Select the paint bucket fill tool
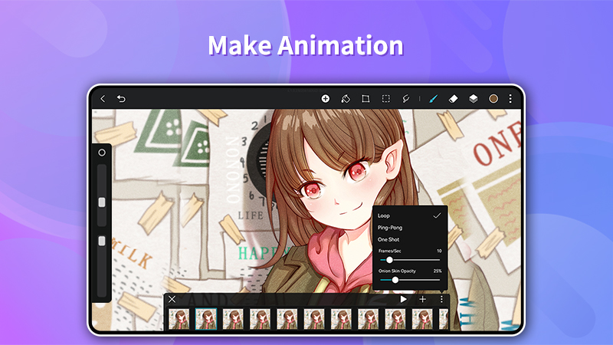 tap(346, 99)
